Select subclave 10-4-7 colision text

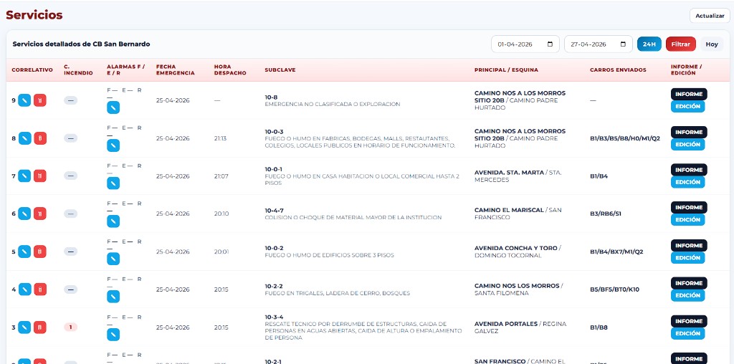coord(353,214)
